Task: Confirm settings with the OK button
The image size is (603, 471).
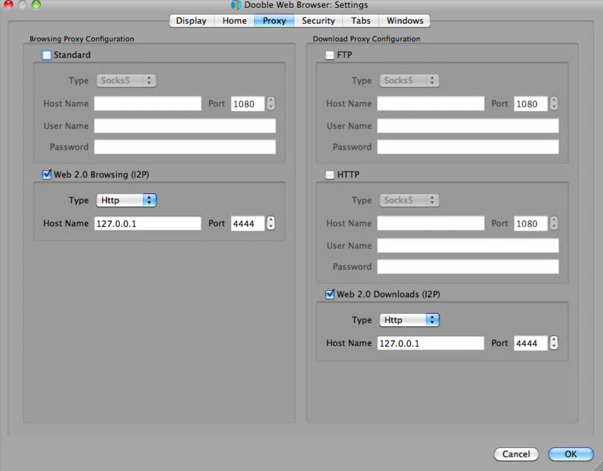Action: tap(570, 454)
